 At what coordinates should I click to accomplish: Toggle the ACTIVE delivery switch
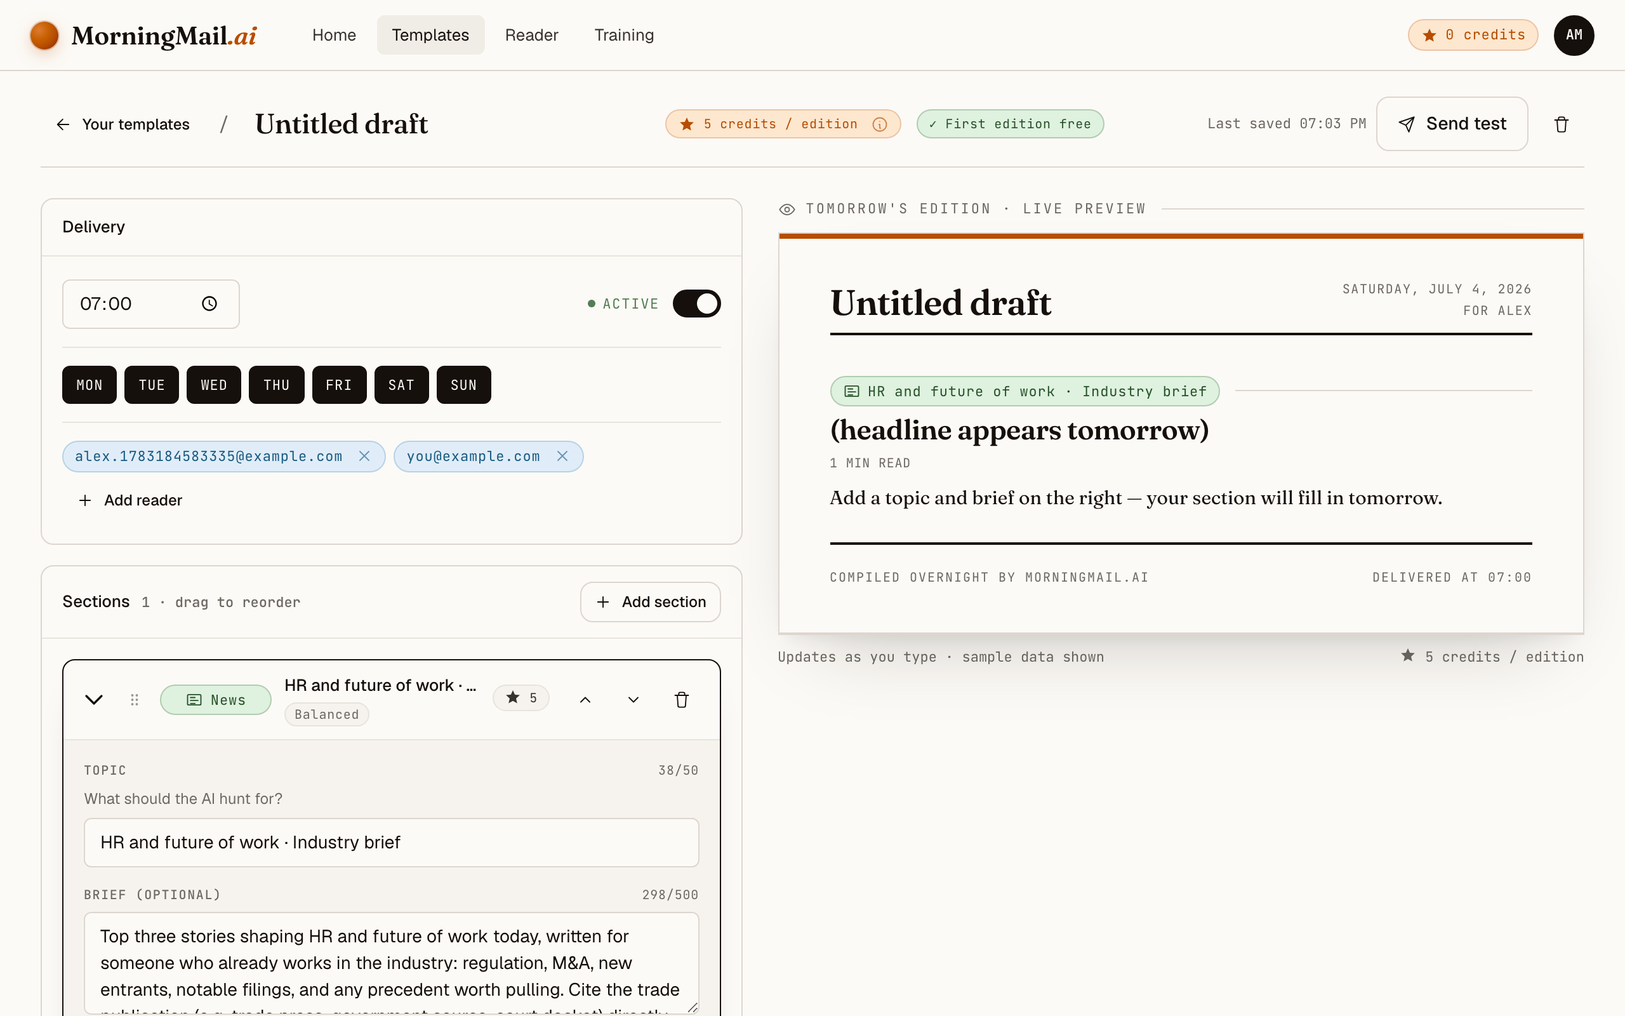pyautogui.click(x=696, y=304)
